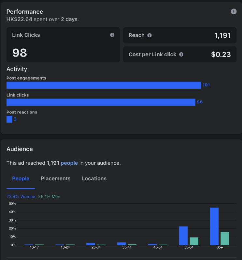Click the Post engagements bar
The image size is (242, 260).
point(104,85)
